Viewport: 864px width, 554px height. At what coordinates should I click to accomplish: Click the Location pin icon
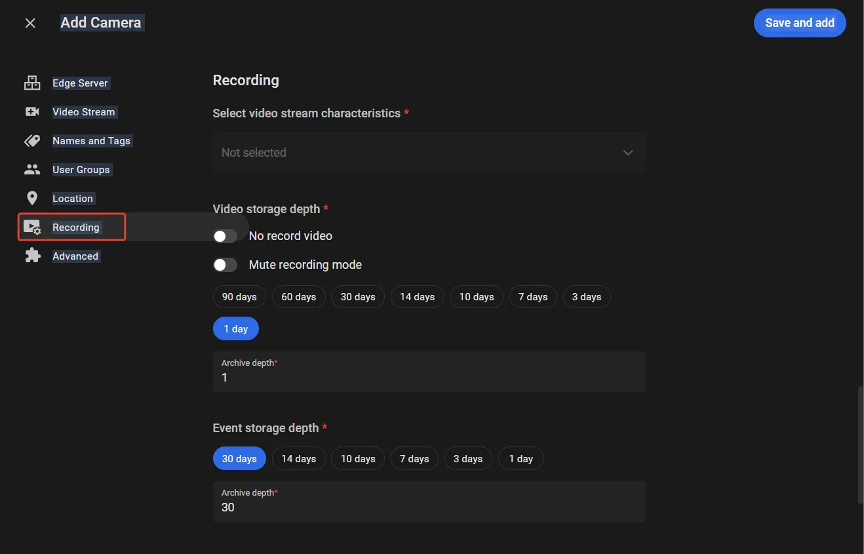click(32, 199)
